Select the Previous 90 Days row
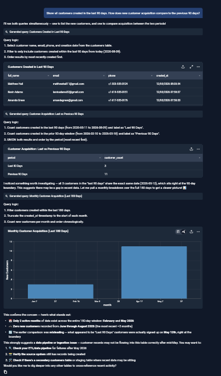Image resolution: width=221 pixels, height=376 pixels. point(103,174)
